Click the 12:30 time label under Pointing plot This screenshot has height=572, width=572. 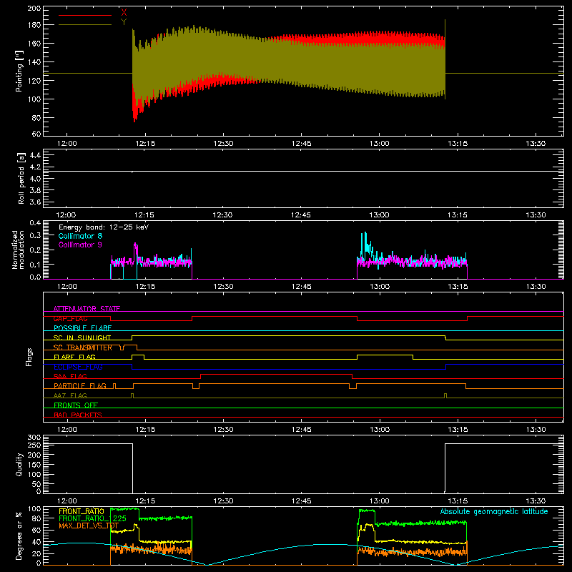[223, 144]
